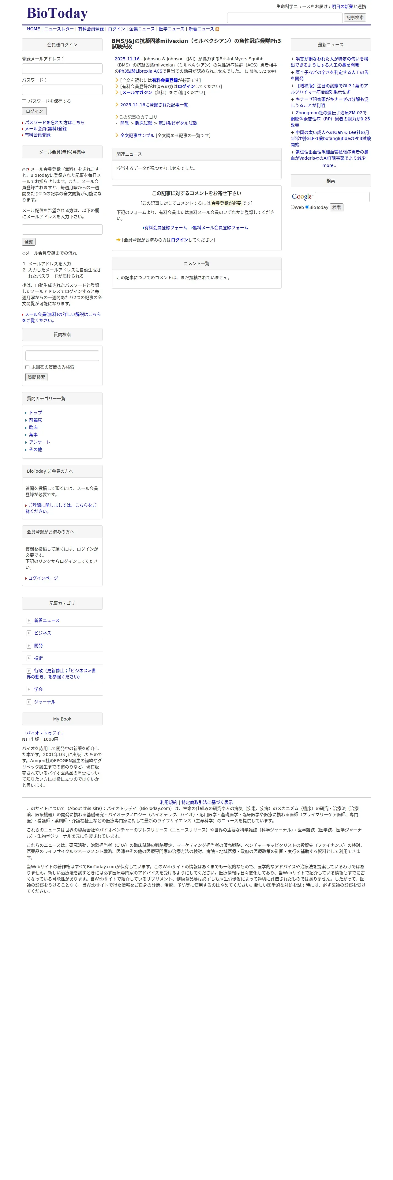Open more... link under latest news
Image resolution: width=393 pixels, height=1180 pixels.
(330, 165)
